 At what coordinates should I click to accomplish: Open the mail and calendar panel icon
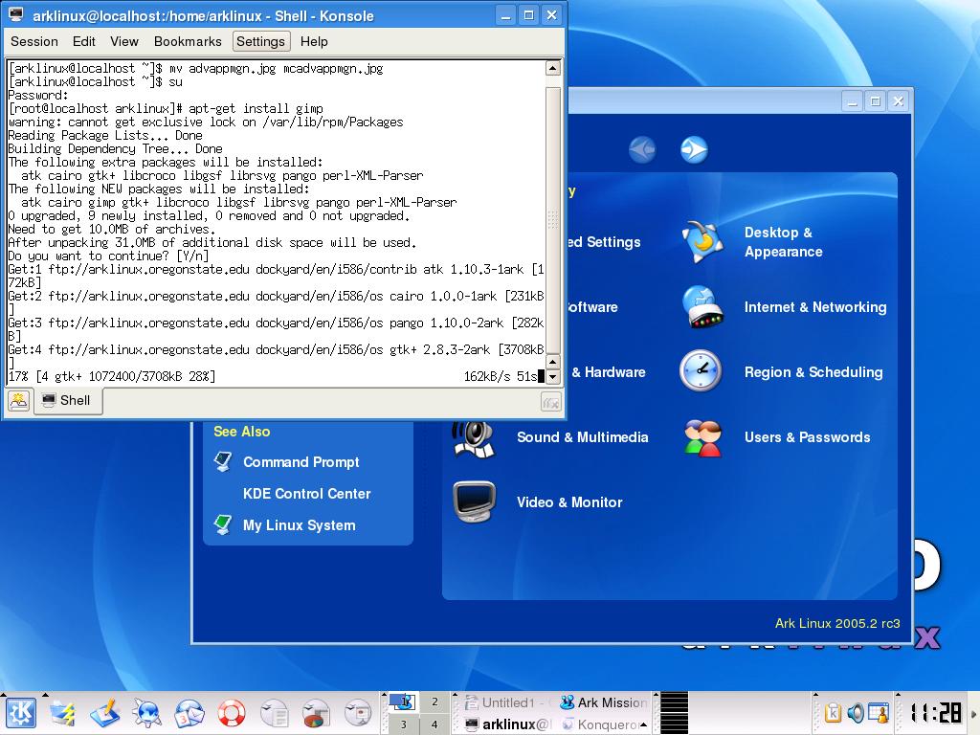tap(189, 712)
